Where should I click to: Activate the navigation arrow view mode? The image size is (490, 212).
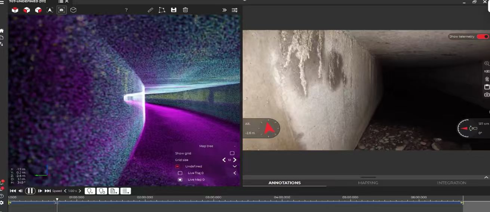click(50, 10)
